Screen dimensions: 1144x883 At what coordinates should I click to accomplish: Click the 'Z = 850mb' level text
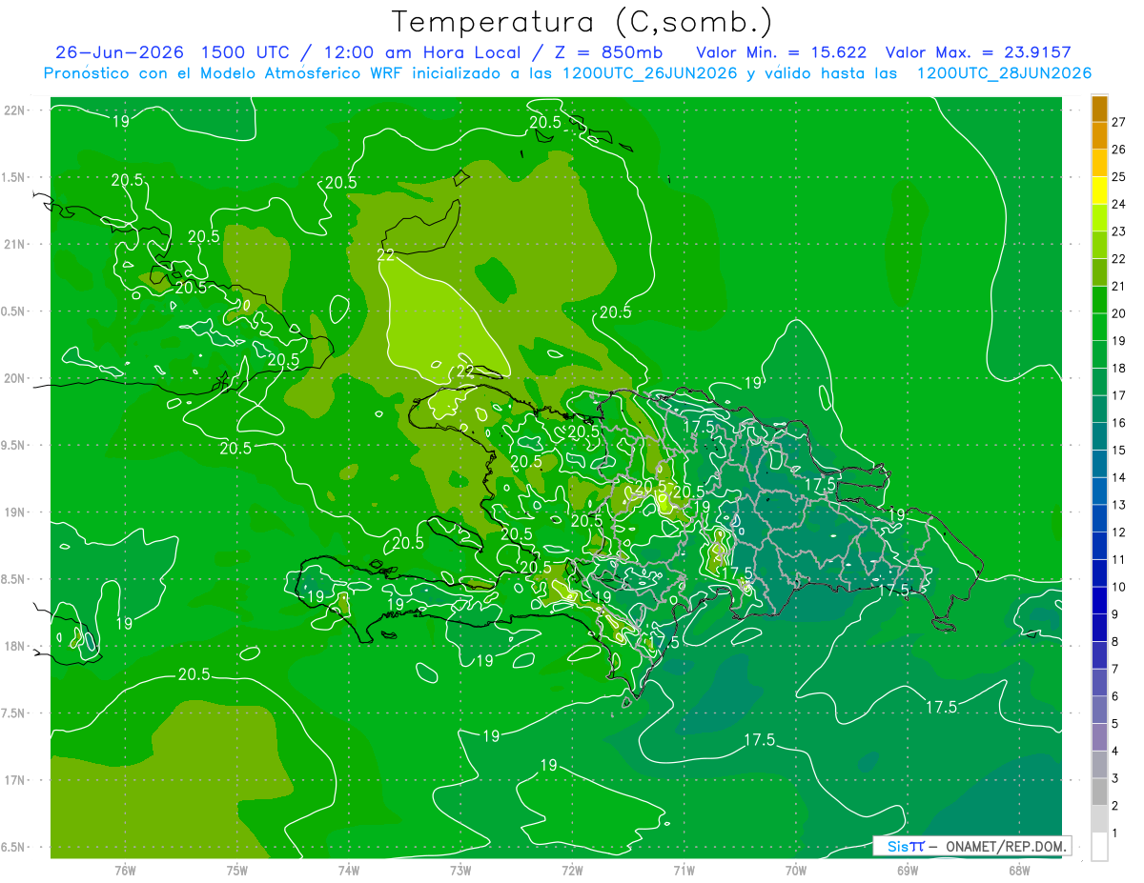pyautogui.click(x=607, y=52)
